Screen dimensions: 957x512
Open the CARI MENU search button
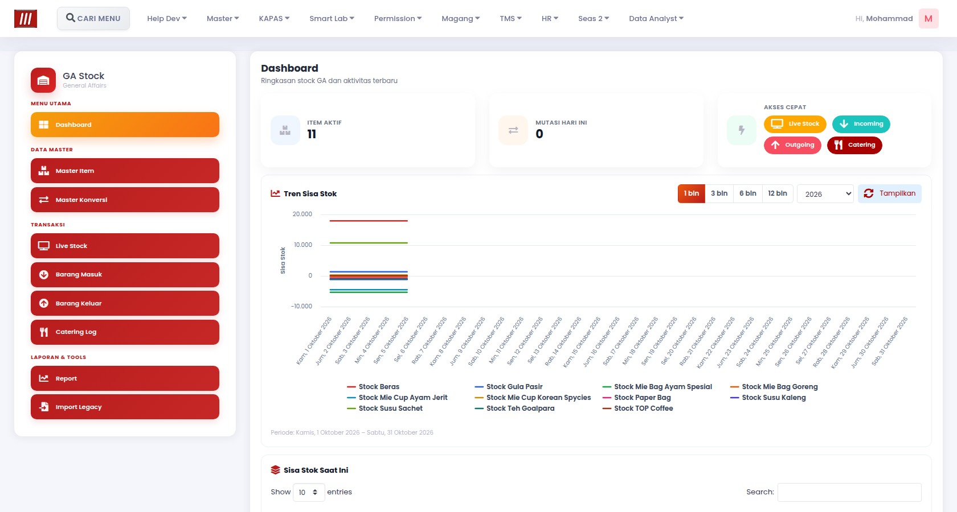(x=93, y=18)
